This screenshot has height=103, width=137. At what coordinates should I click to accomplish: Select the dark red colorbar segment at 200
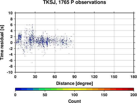[131, 89]
